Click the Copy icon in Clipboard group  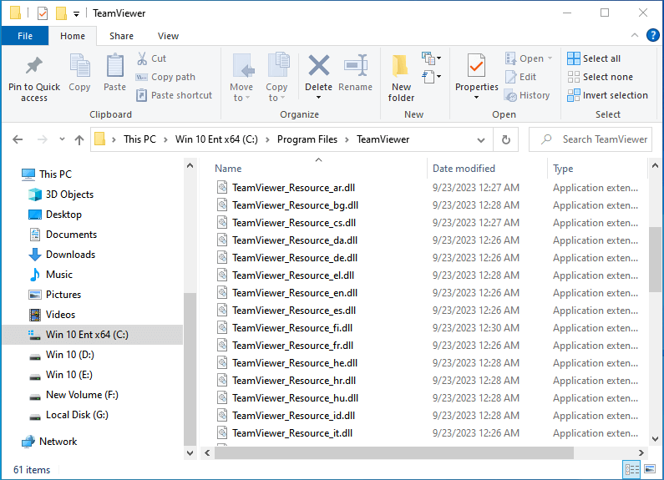(80, 67)
